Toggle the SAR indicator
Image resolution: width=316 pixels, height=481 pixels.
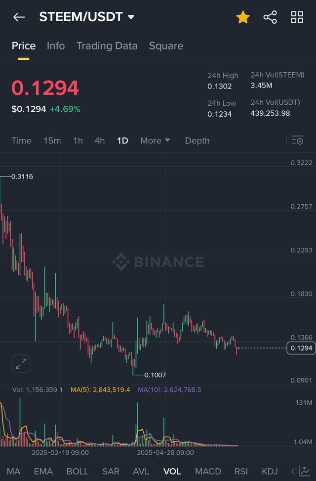[x=111, y=471]
